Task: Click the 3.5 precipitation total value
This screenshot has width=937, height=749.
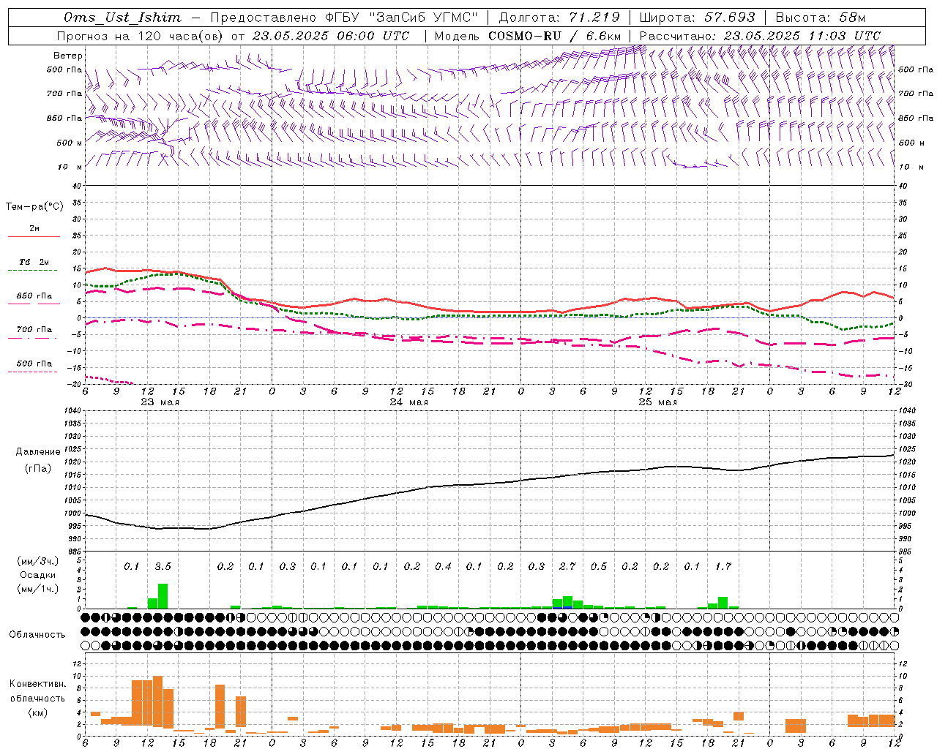Action: (x=163, y=566)
